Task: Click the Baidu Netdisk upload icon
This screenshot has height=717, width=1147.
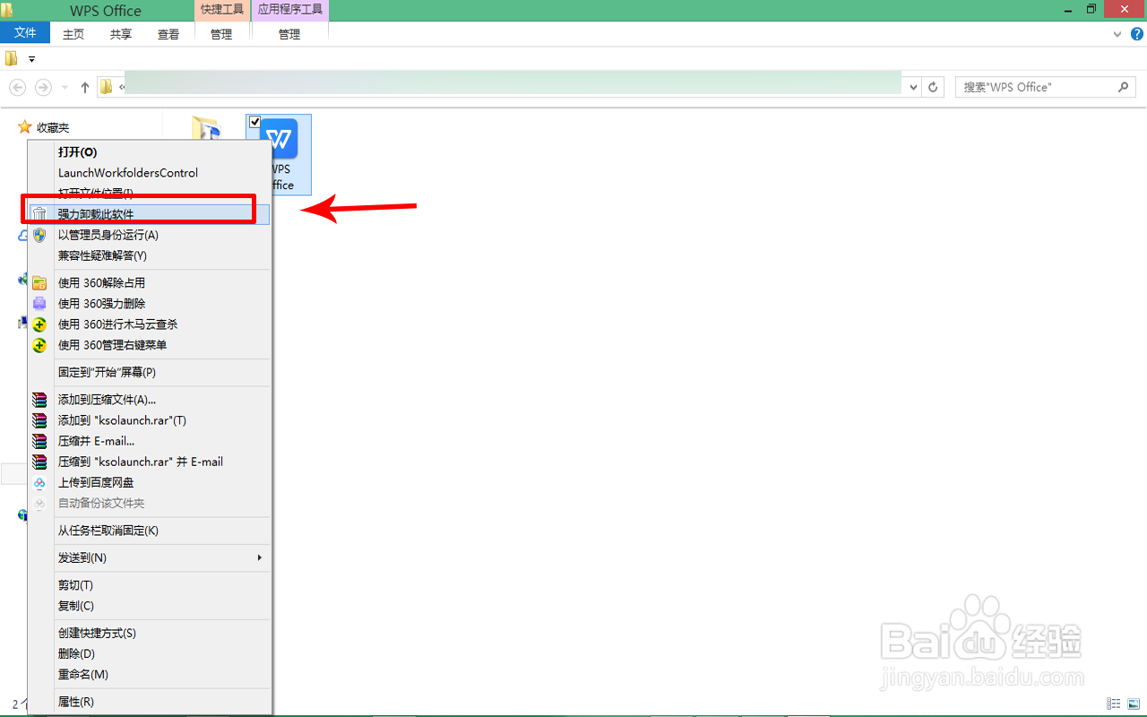Action: click(39, 482)
